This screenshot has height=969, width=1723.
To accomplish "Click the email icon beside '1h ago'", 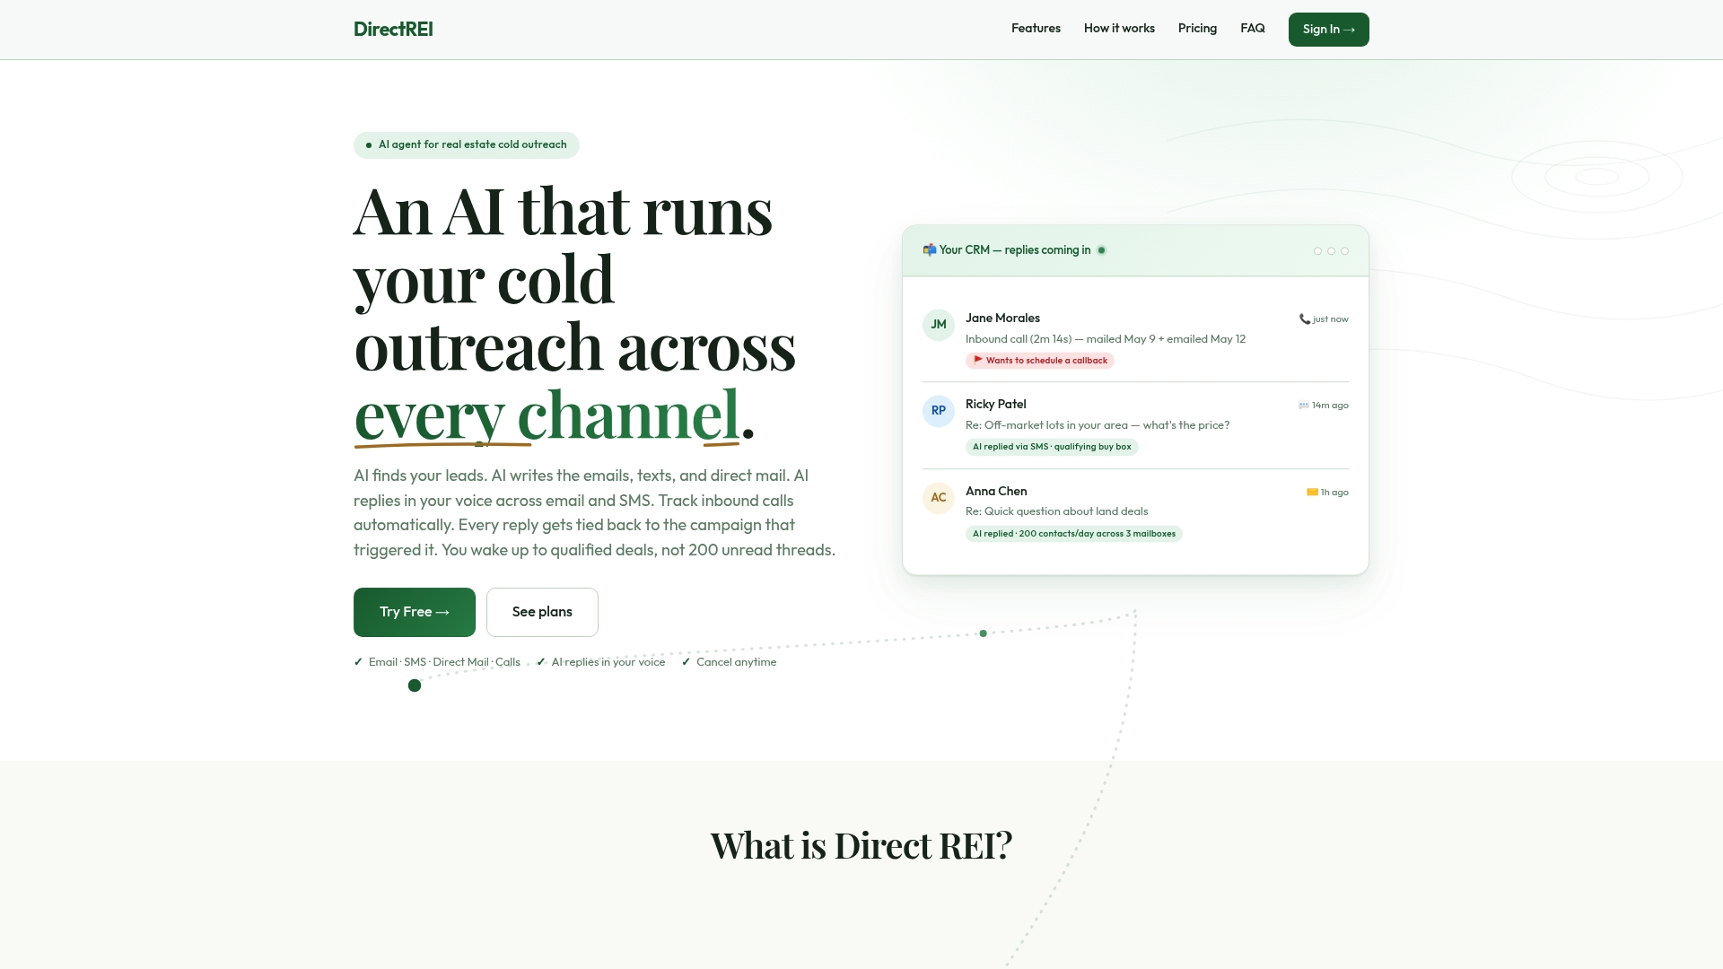I will (1312, 493).
